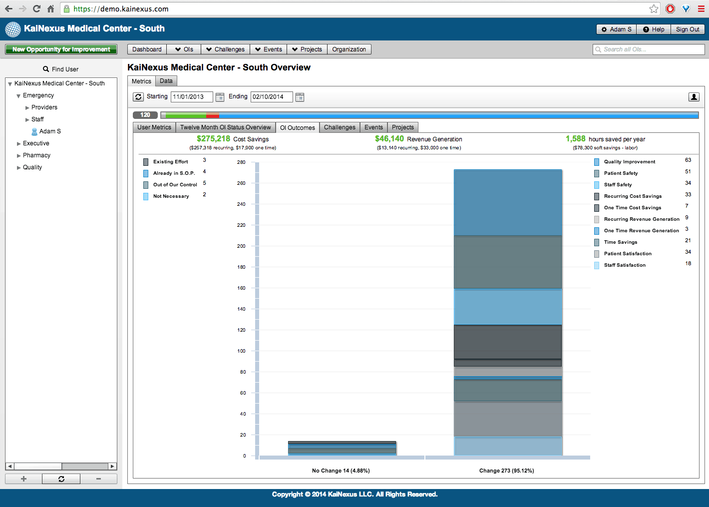709x507 pixels.
Task: Reload the page with browser refresh icon
Action: tap(36, 8)
